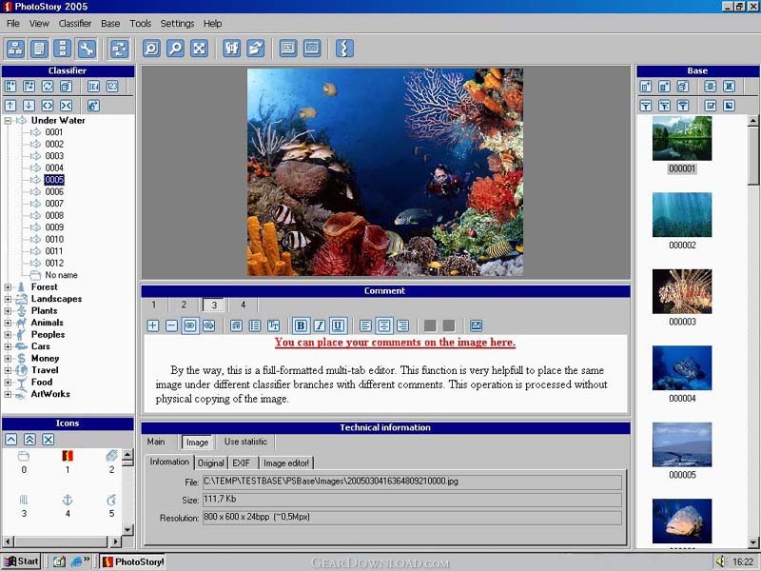This screenshot has width=761, height=571.
Task: Expand the Peoples classifier branch
Action: 8,335
